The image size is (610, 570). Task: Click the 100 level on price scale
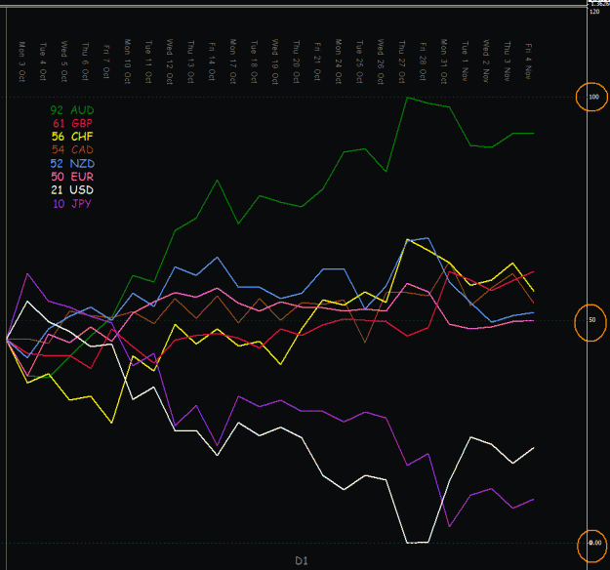(593, 97)
